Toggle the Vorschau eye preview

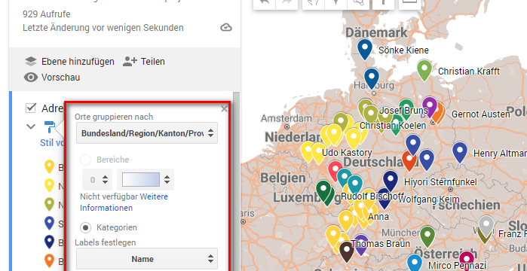coord(31,78)
